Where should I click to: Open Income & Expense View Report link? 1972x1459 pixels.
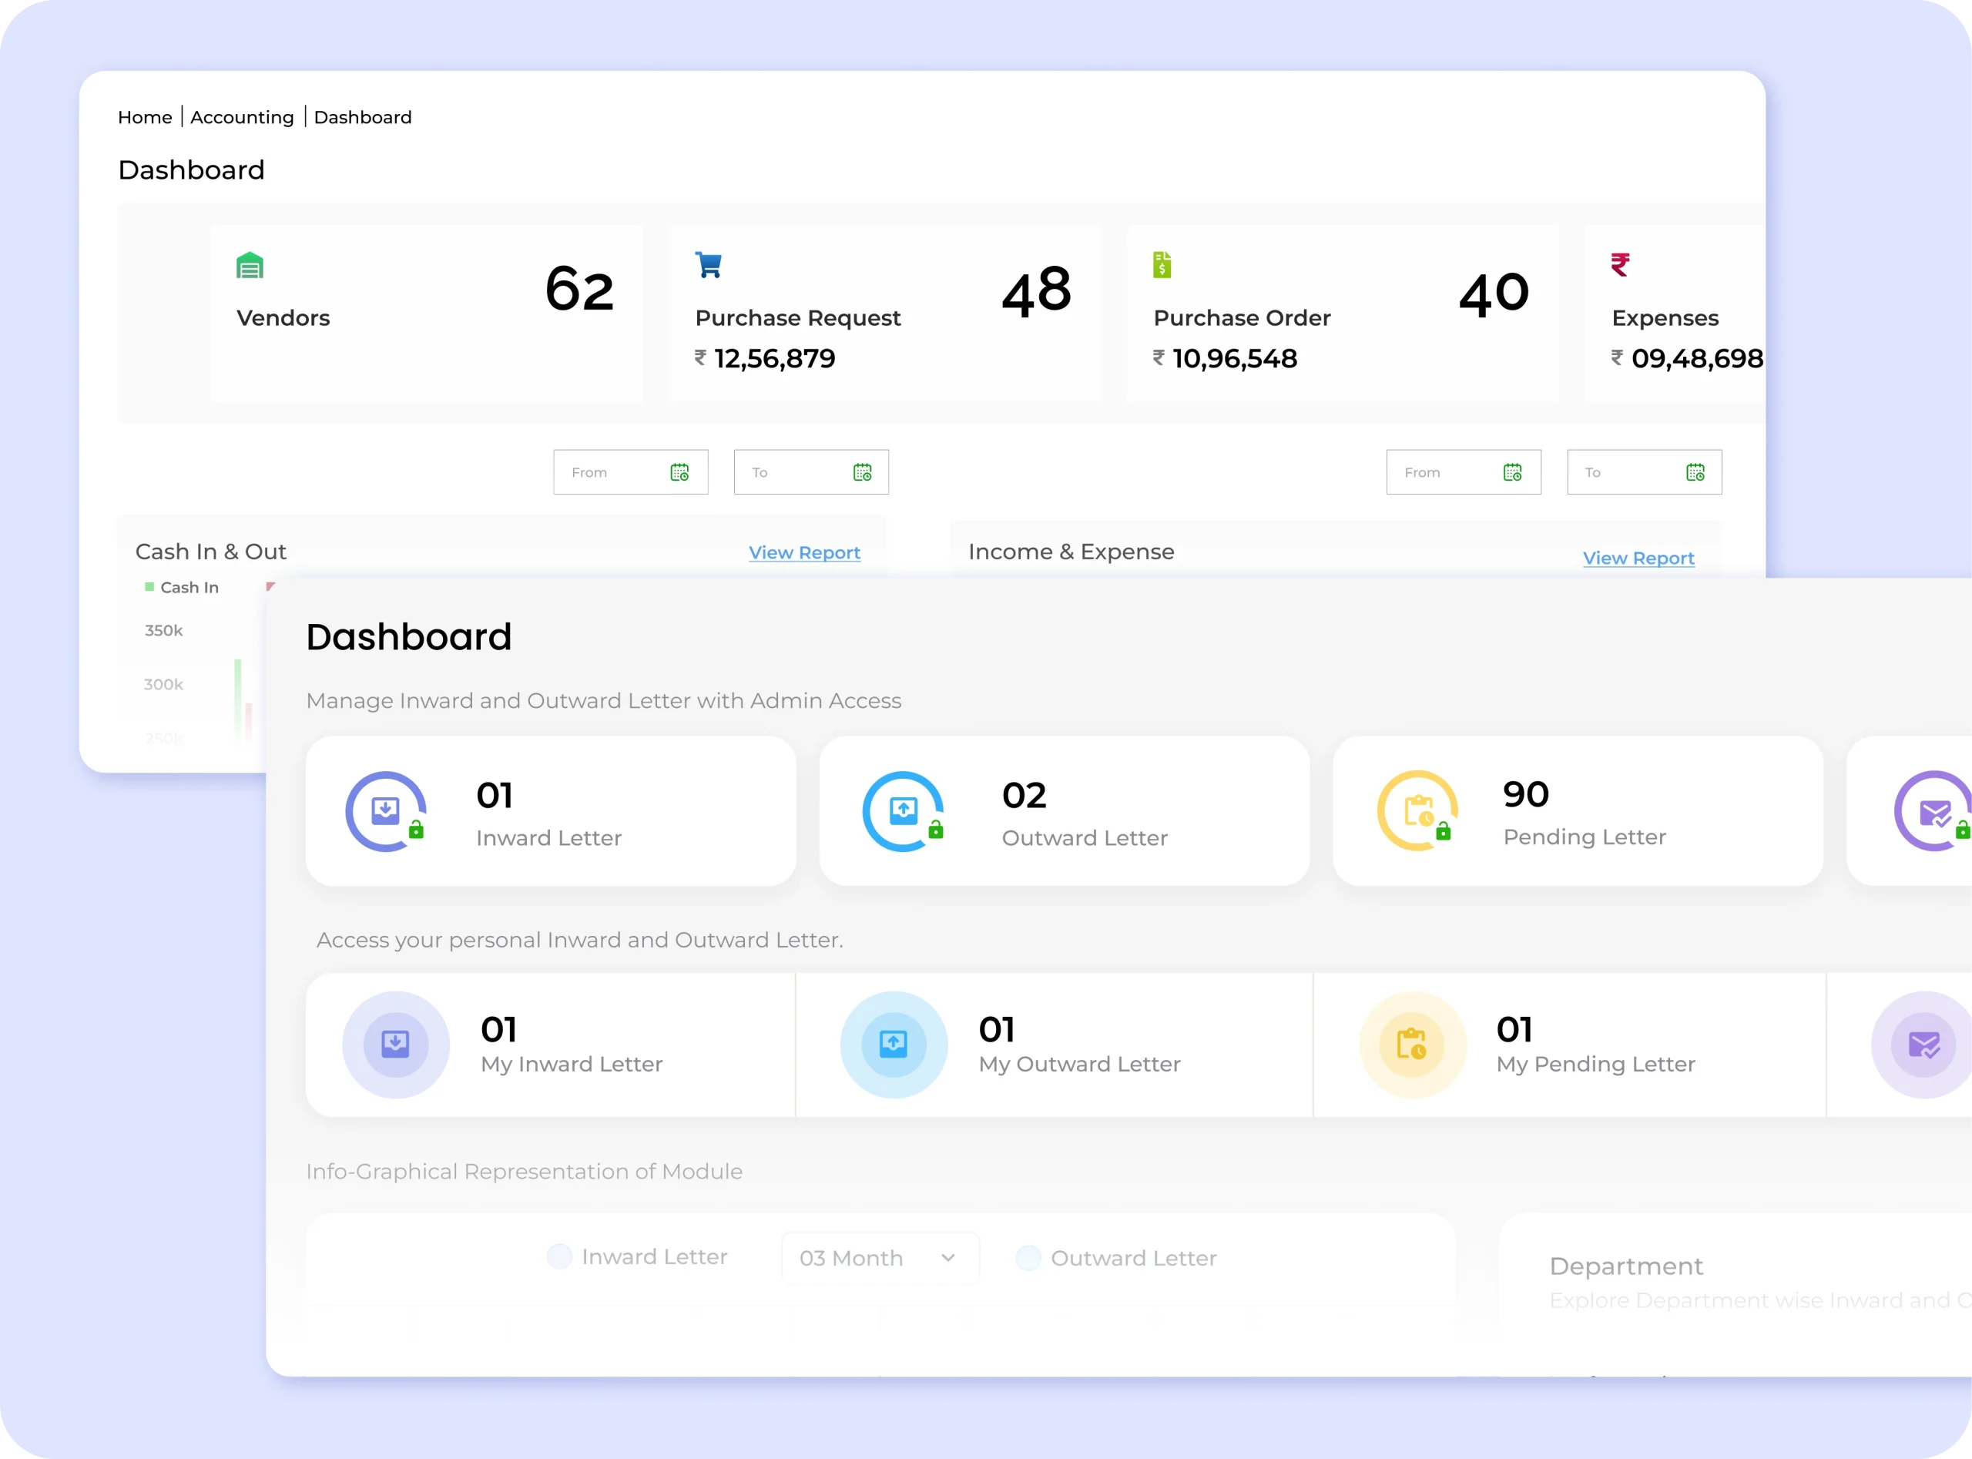pos(1637,558)
